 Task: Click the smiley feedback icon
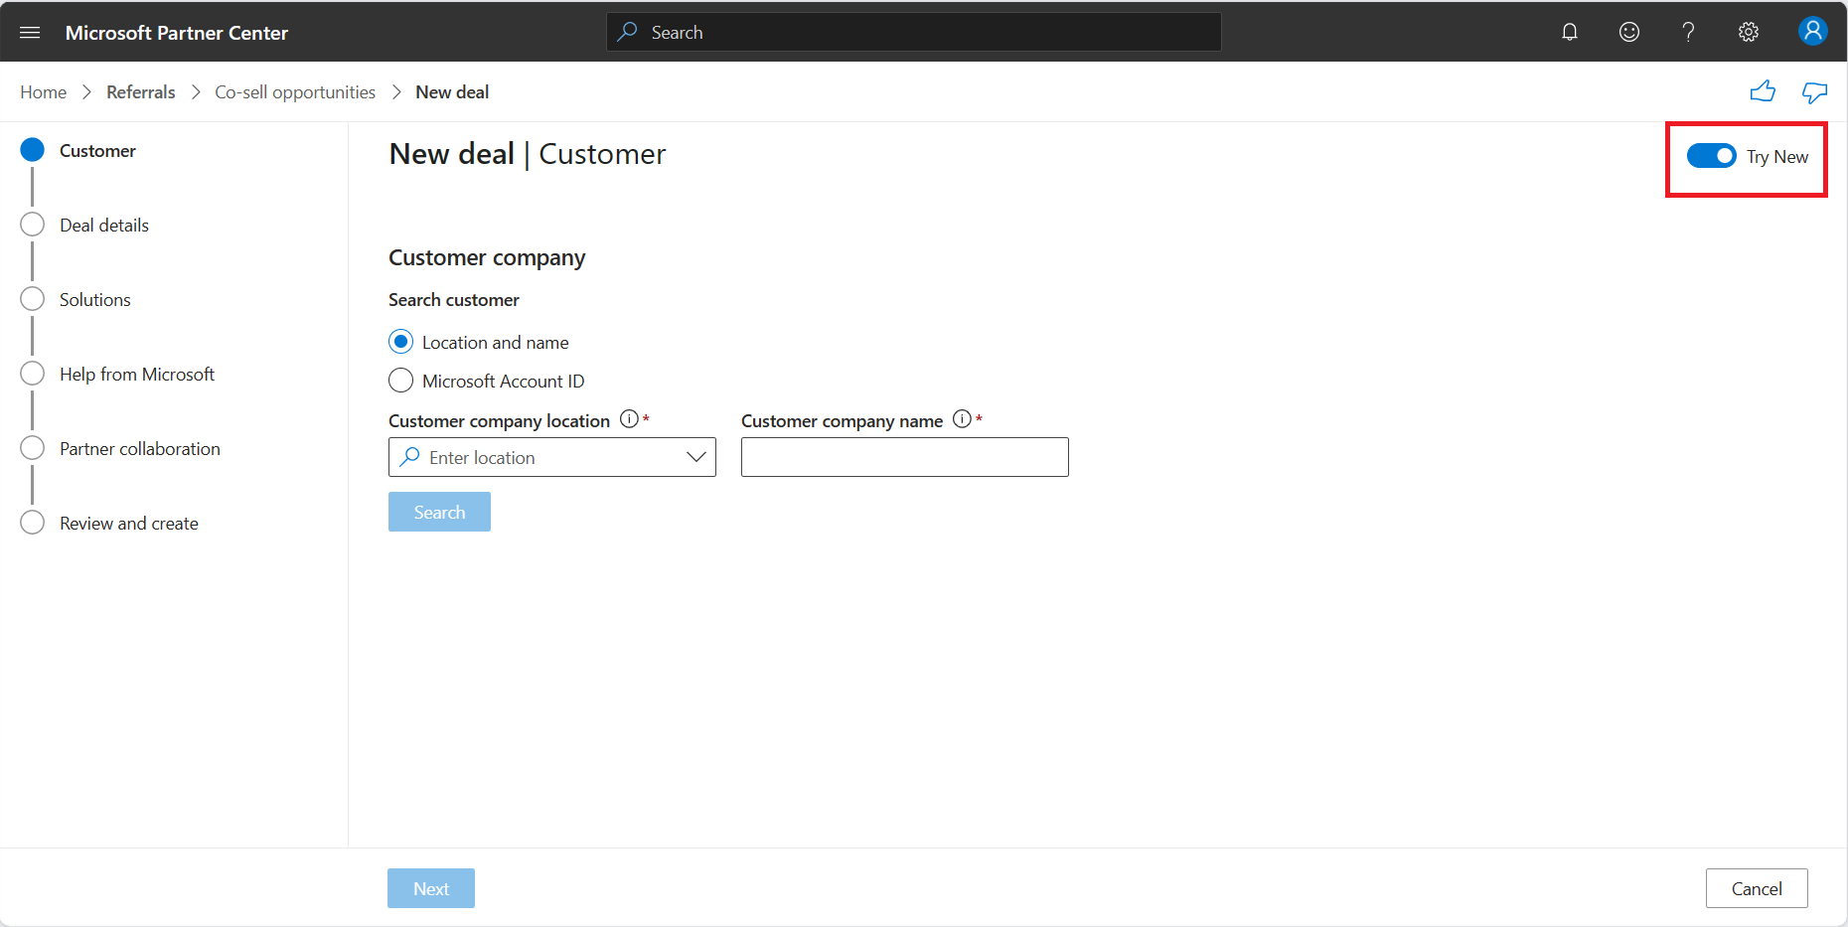(1629, 32)
